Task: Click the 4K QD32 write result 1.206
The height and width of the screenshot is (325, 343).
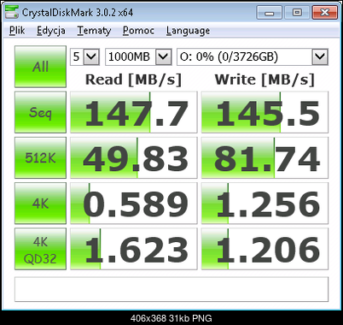Action: (x=265, y=249)
